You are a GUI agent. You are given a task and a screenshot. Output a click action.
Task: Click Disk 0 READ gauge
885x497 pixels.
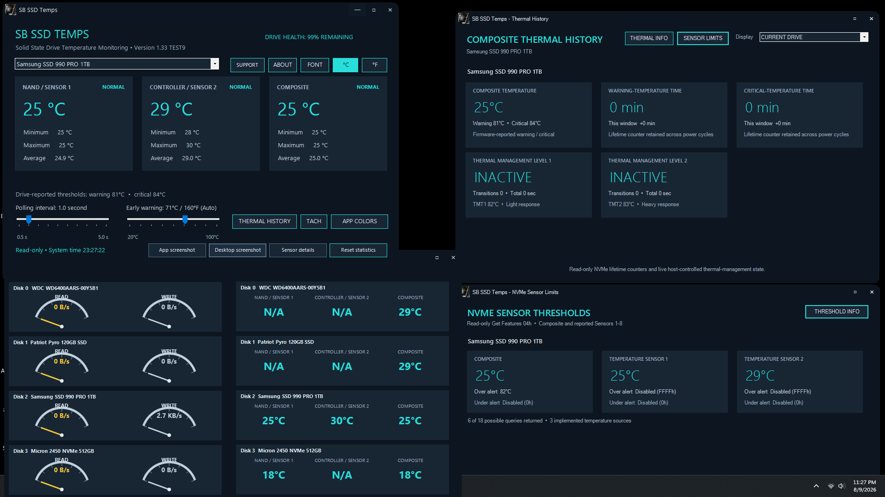[62, 312]
